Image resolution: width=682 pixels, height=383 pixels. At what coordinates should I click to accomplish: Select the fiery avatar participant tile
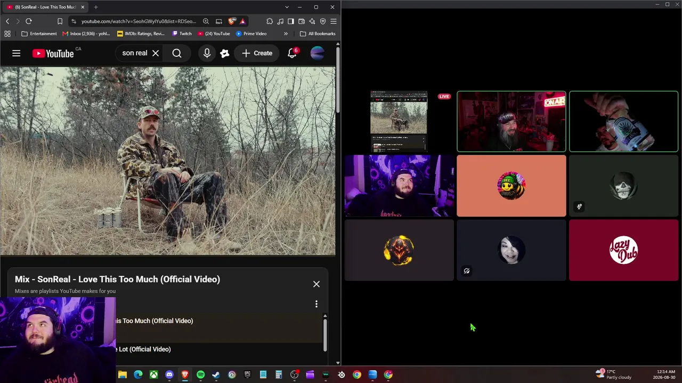[399, 250]
